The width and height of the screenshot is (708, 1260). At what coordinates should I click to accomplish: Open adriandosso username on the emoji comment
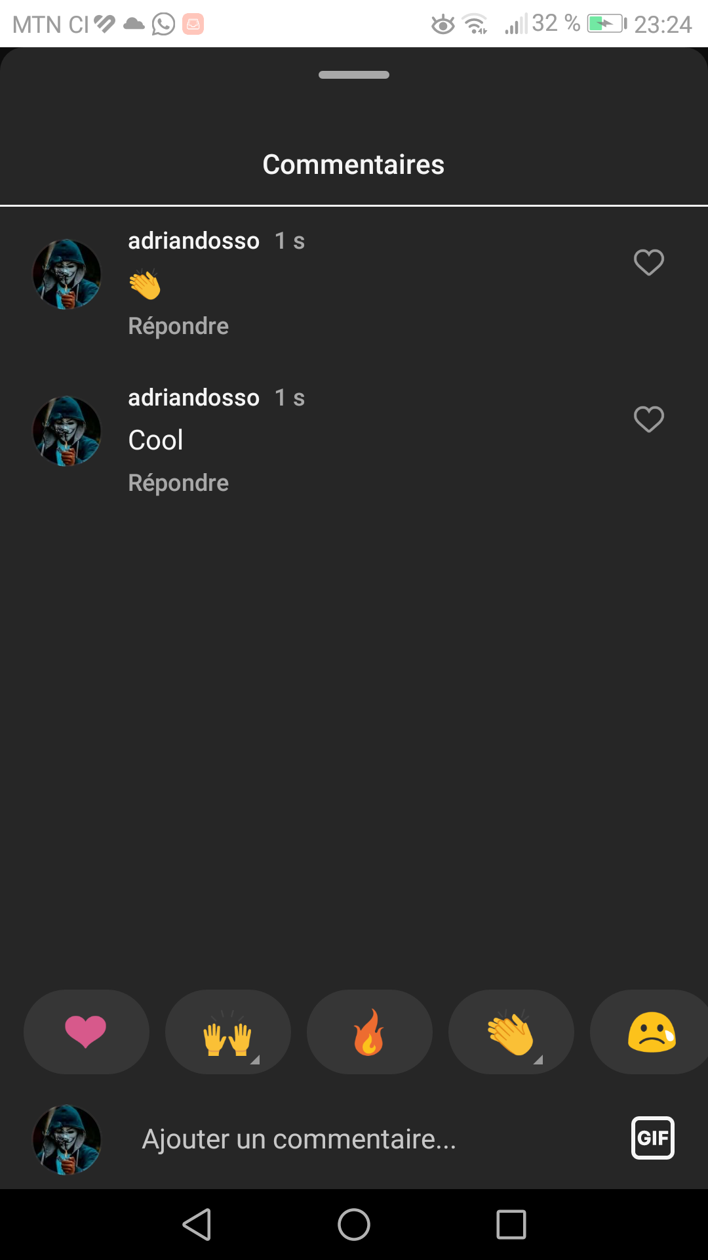point(193,241)
